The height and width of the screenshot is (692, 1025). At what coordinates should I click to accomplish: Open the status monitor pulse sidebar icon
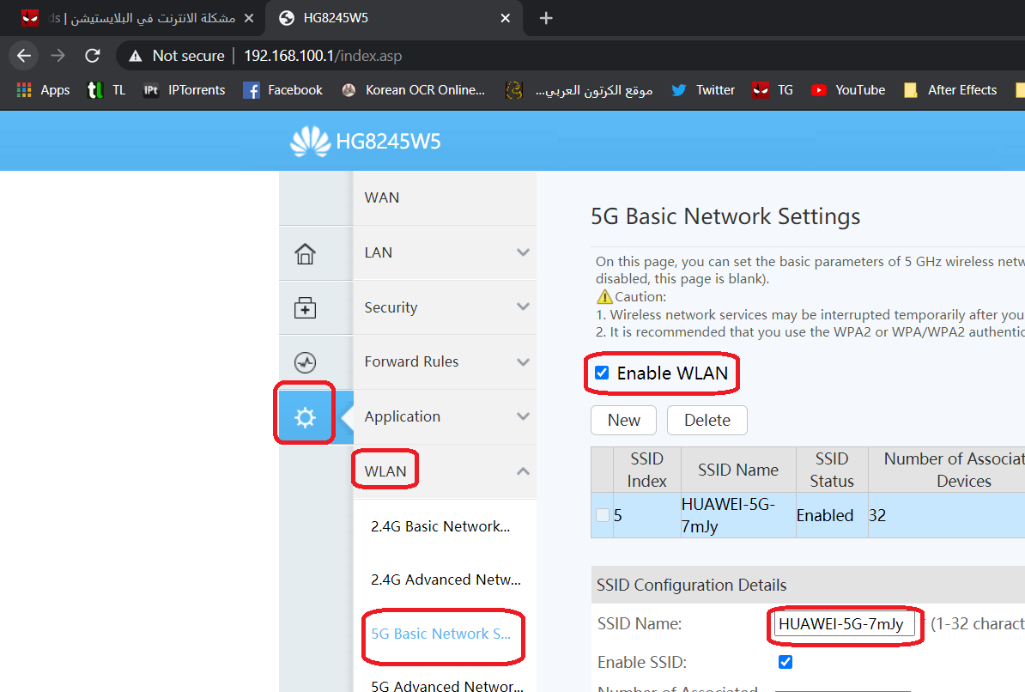[x=306, y=362]
